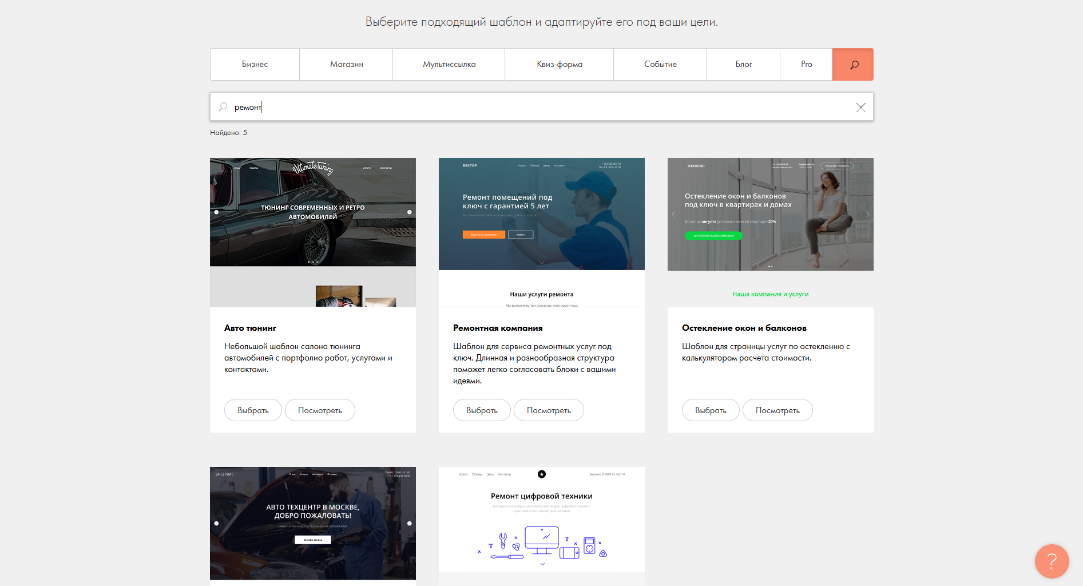Open the help question mark bubble
The image size is (1083, 586).
(1051, 561)
